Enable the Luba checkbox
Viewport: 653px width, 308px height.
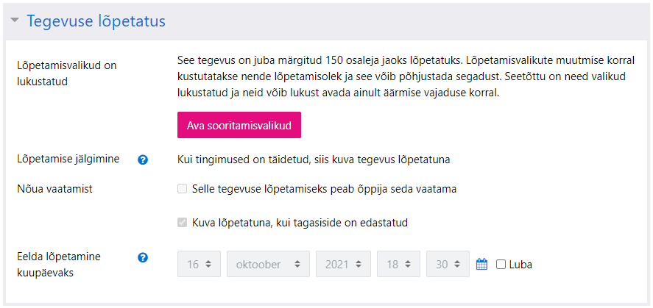pos(501,265)
